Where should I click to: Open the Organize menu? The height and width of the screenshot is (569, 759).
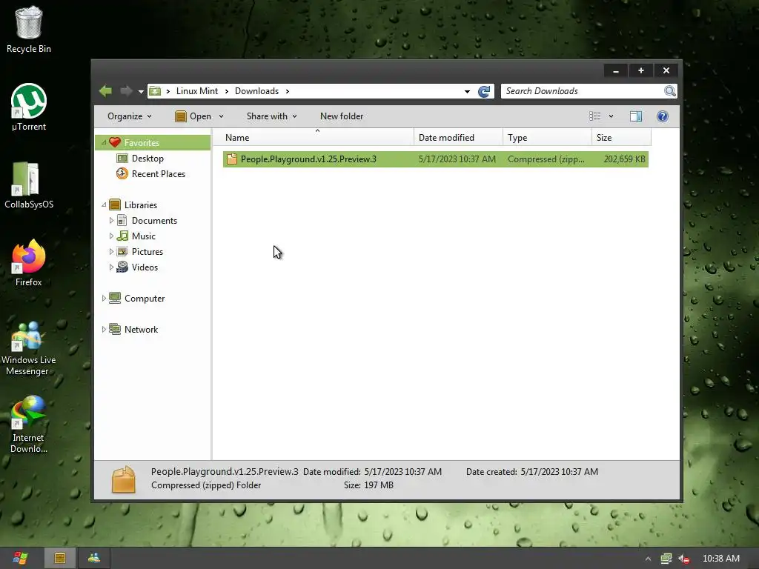click(x=129, y=116)
